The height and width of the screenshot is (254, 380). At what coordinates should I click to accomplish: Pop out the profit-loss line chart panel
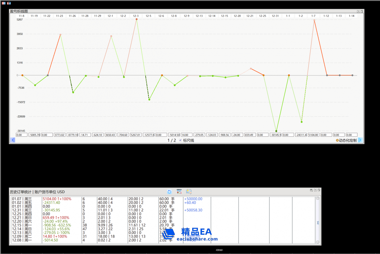[358, 11]
